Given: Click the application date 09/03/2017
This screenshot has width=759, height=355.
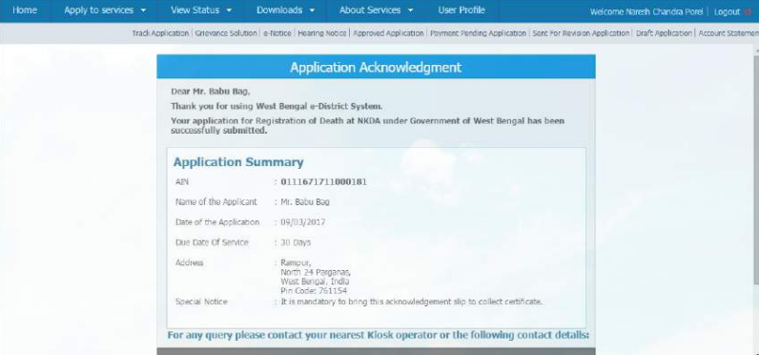Looking at the screenshot, I should click(x=303, y=222).
